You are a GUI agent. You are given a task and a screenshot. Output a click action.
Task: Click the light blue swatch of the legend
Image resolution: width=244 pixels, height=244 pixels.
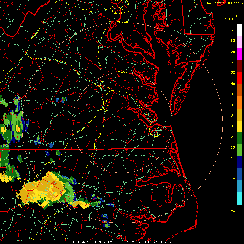(239, 187)
